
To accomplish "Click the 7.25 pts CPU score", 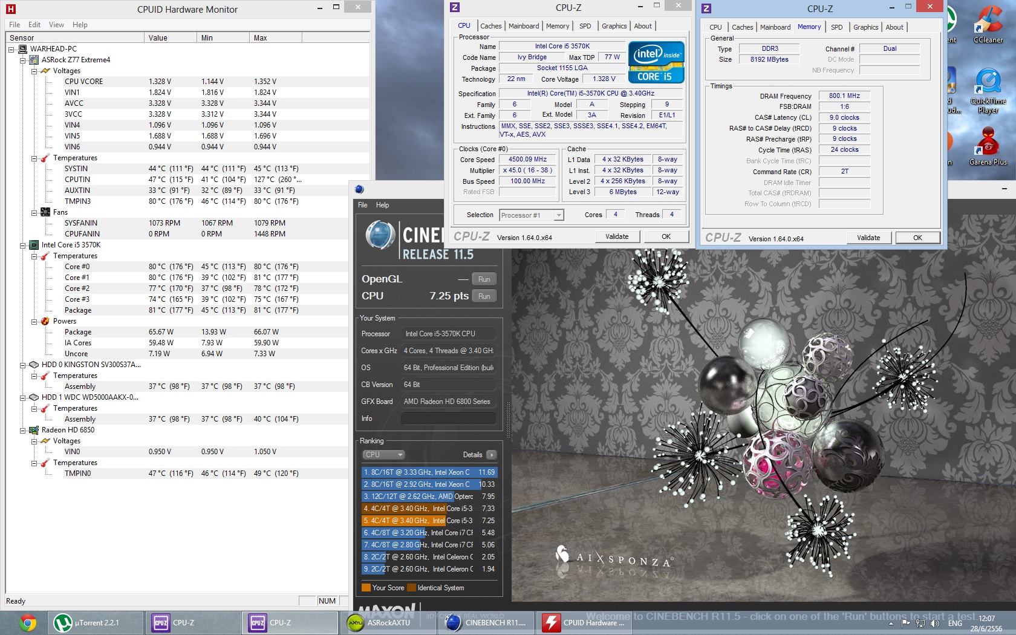I will coord(449,296).
